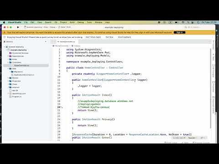Select Connected Services in the solution tree
The width and height of the screenshot is (219, 164).
[20, 53]
